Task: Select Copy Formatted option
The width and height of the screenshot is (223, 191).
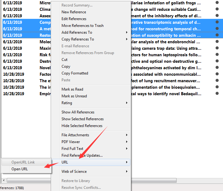Action: (75, 73)
